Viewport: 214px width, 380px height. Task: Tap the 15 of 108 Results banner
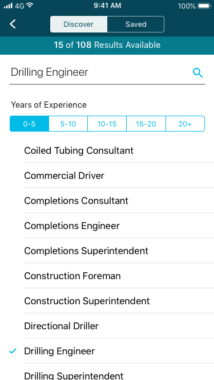click(107, 45)
